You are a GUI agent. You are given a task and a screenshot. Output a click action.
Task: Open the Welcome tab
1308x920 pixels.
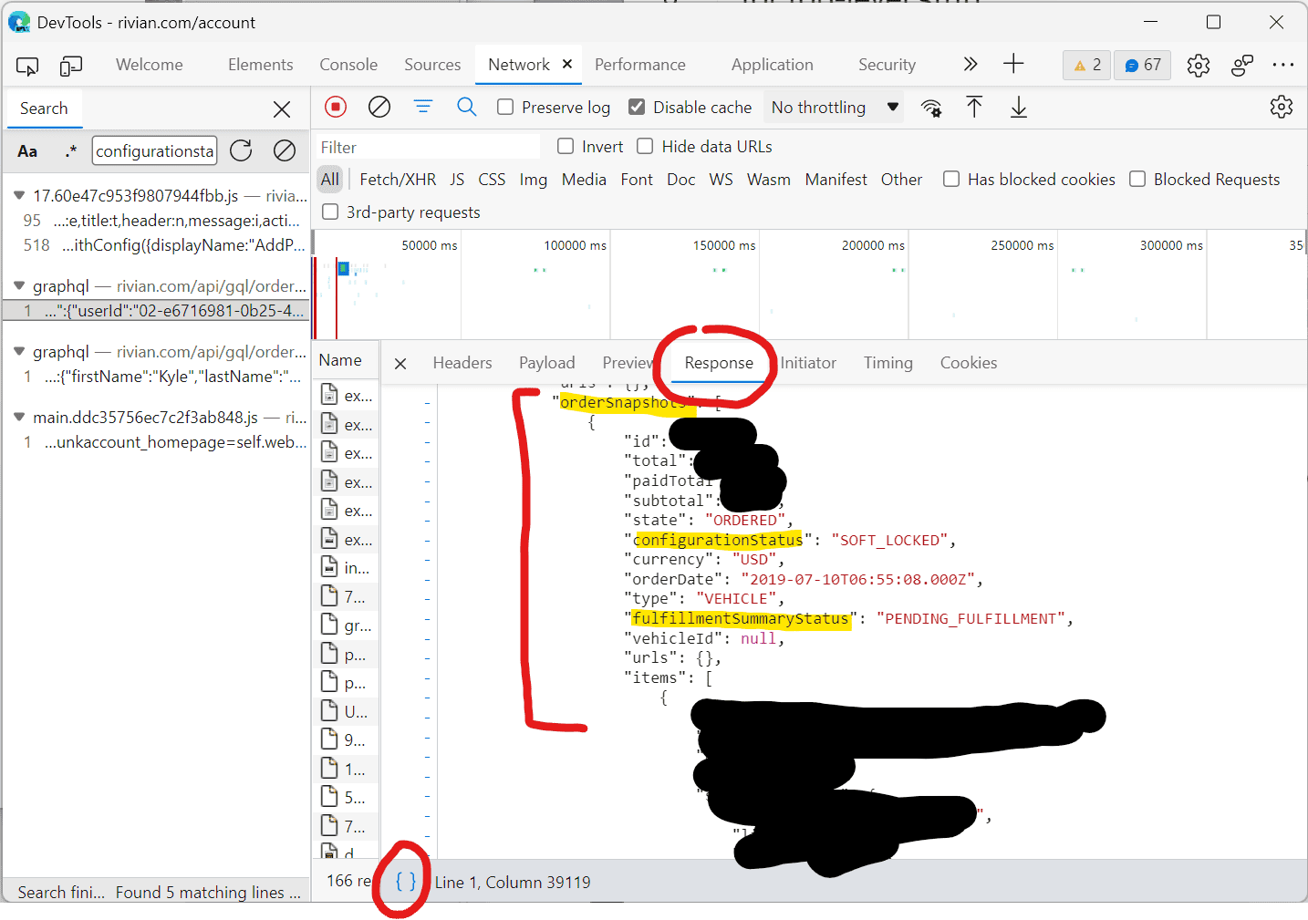click(x=150, y=65)
